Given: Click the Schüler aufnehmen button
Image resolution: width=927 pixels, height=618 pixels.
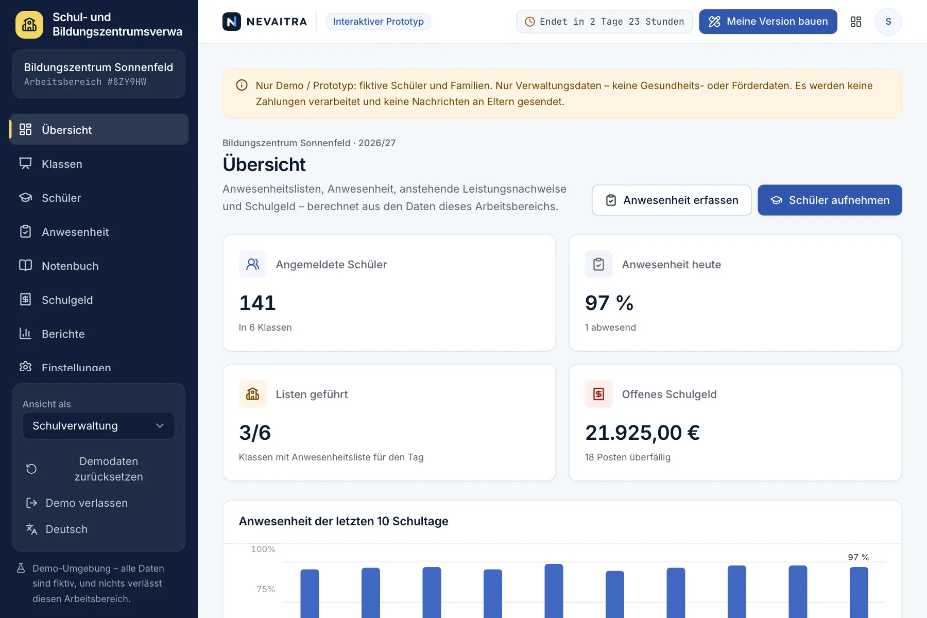Looking at the screenshot, I should click(x=830, y=200).
